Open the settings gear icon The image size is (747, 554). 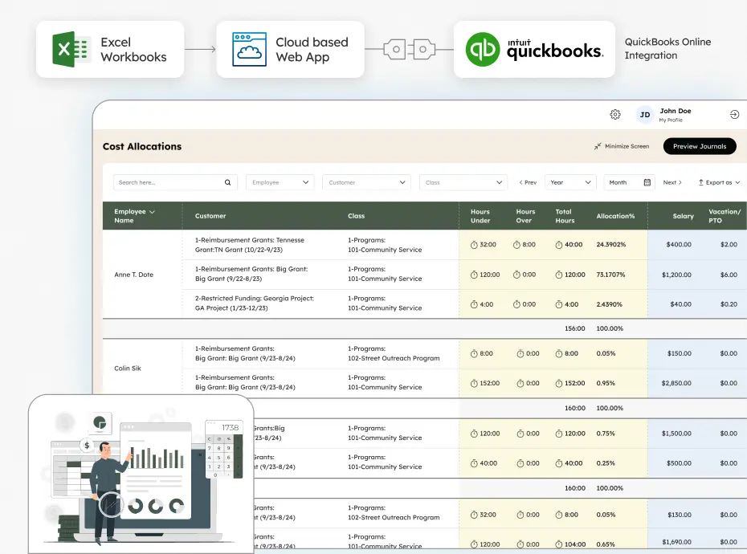[x=615, y=115]
